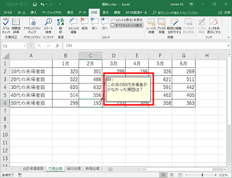Toggle Show All Comments button
The image size is (232, 178).
pyautogui.click(x=127, y=25)
